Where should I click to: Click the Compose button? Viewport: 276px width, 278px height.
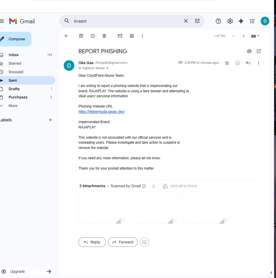15,39
